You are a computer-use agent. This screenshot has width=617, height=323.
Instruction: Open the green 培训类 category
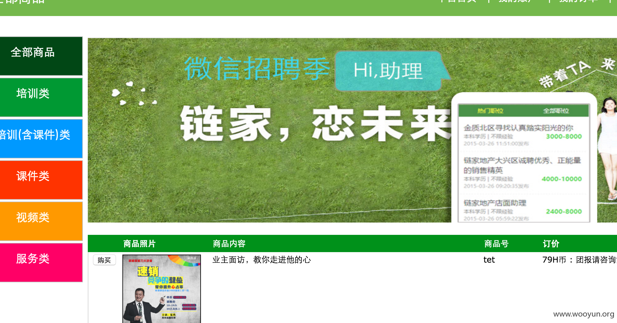click(41, 97)
